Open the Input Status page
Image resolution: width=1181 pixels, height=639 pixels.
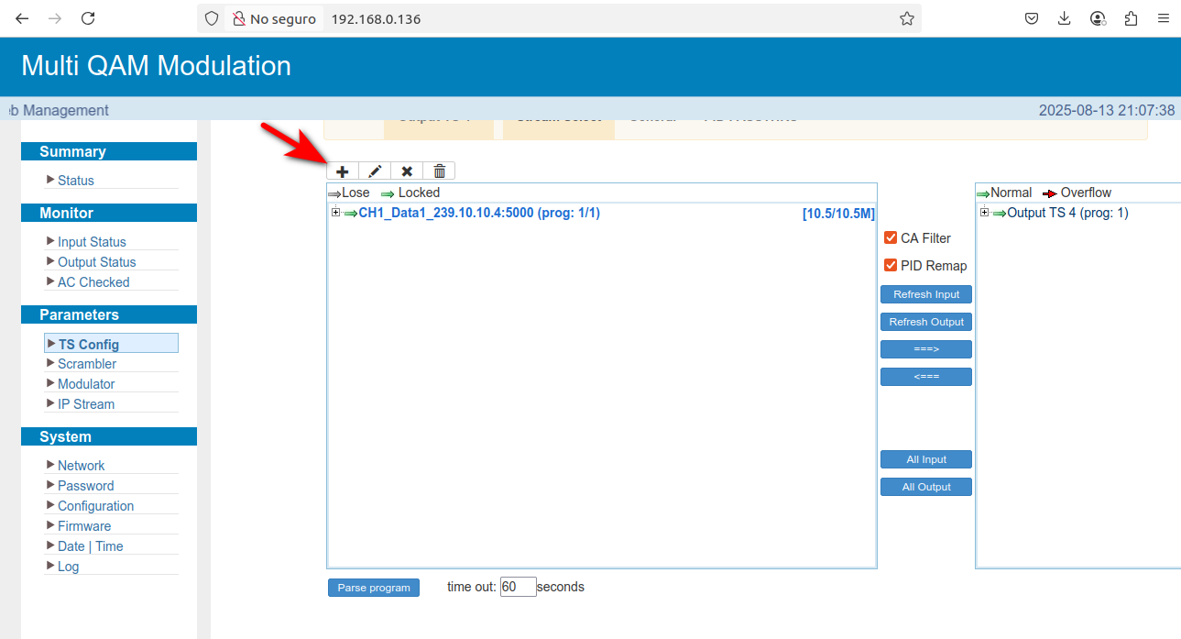[x=92, y=242]
